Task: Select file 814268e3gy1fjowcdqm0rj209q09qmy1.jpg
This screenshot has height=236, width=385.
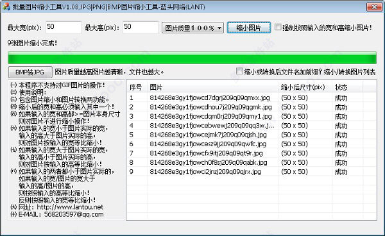Action: (210, 116)
